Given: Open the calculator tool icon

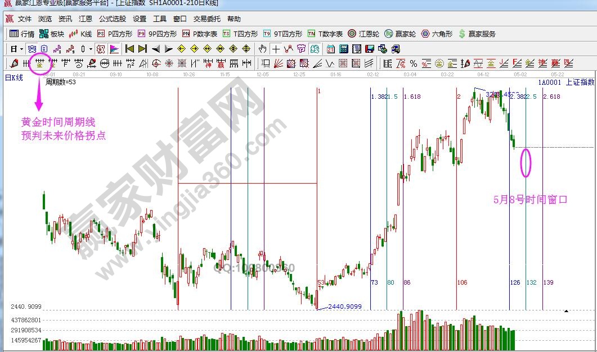Looking at the screenshot, I should (x=344, y=49).
